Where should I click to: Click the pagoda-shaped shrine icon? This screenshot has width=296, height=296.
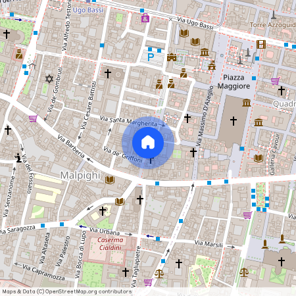pos(212,65)
